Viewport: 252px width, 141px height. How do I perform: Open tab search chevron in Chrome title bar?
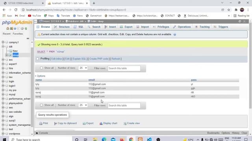pyautogui.click(x=222, y=3)
